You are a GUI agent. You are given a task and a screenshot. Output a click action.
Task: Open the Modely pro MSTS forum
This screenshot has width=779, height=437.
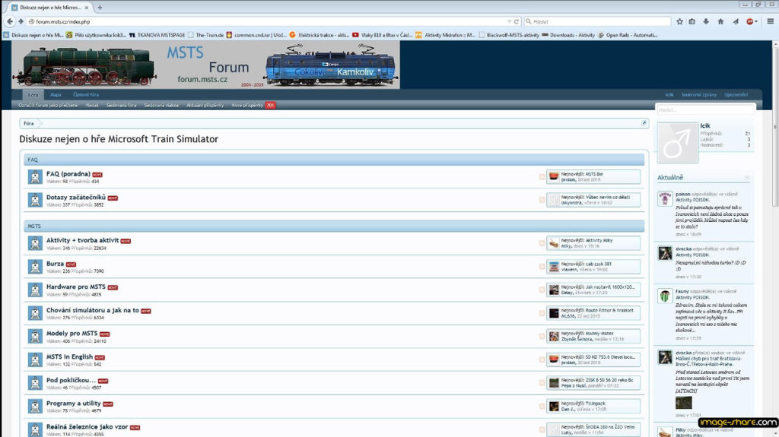pyautogui.click(x=72, y=334)
